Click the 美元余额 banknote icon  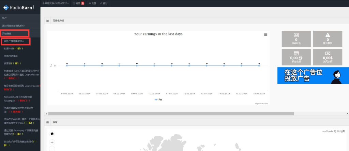coord(328,53)
